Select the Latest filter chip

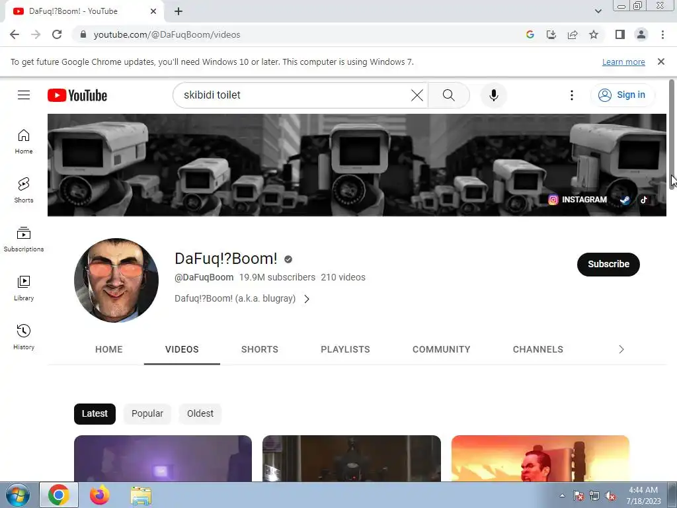click(95, 414)
